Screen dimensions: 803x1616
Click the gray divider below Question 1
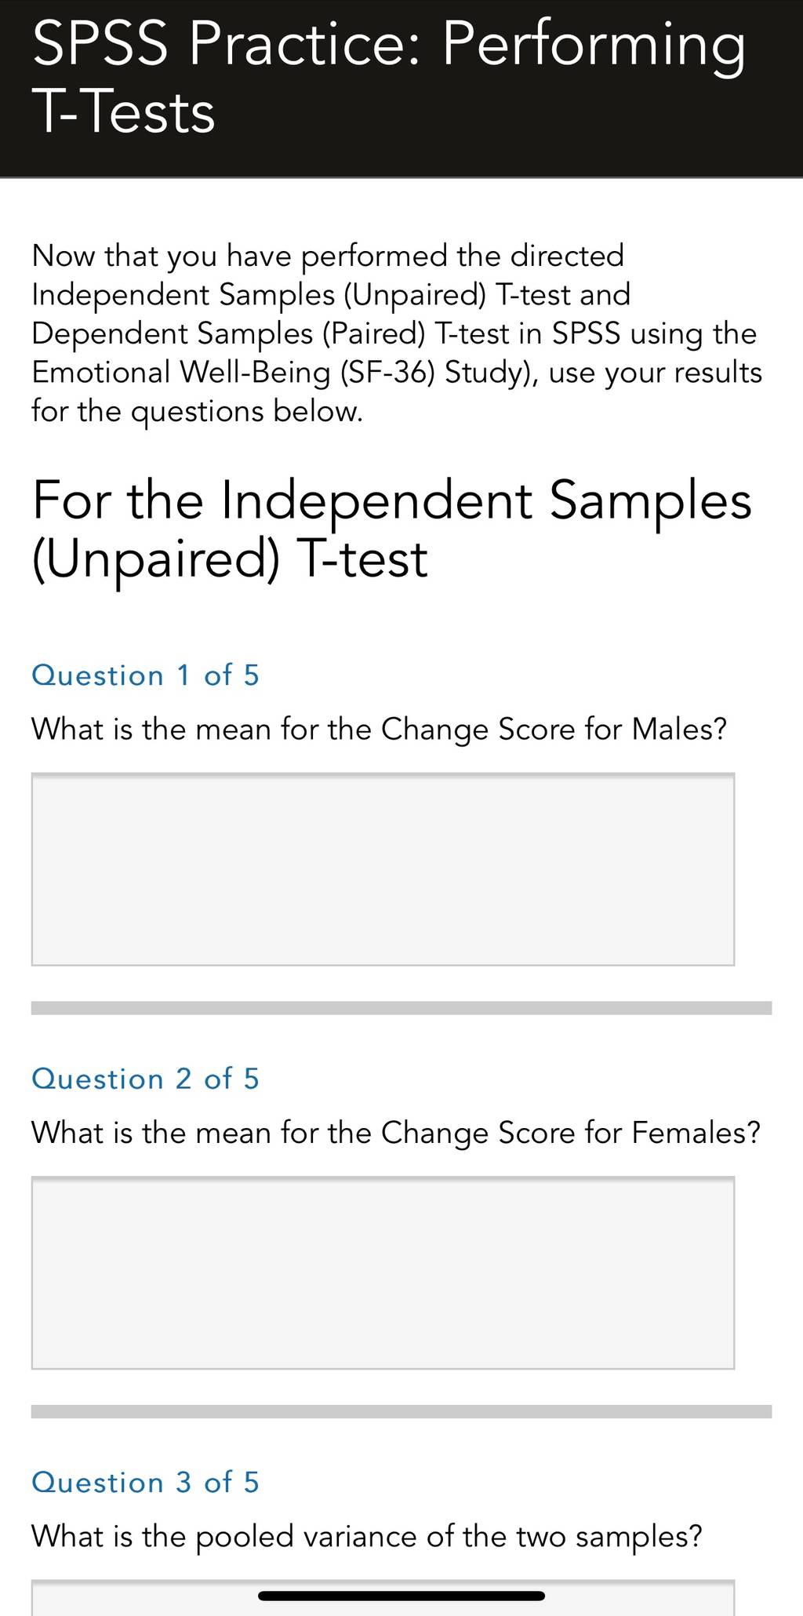click(401, 1008)
